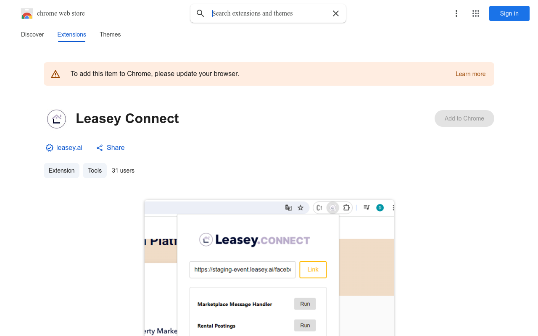Image resolution: width=538 pixels, height=336 pixels.
Task: Click the Tools category chip
Action: [95, 171]
